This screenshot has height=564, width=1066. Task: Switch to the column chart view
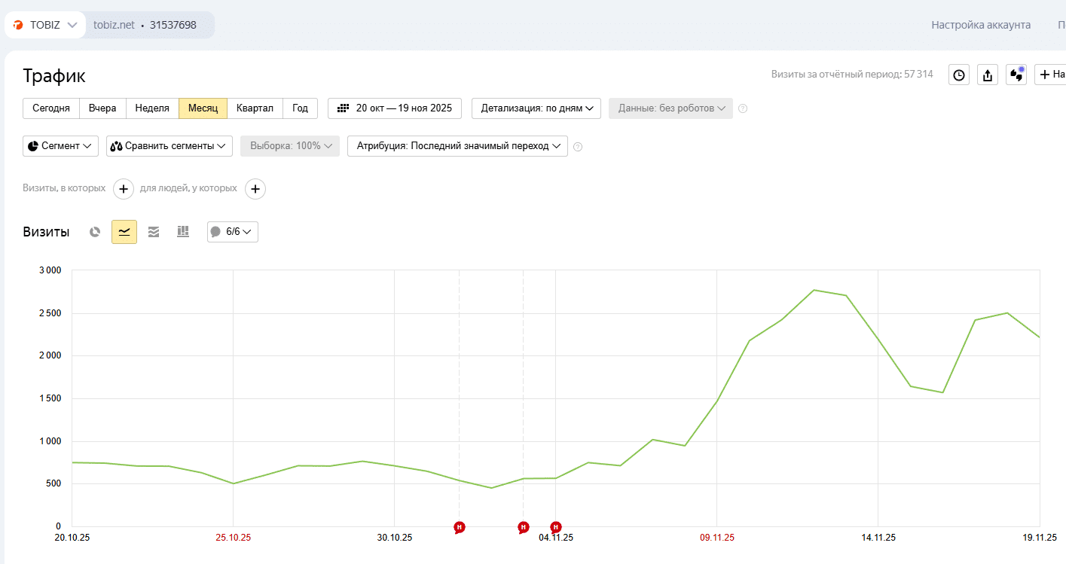pyautogui.click(x=182, y=232)
